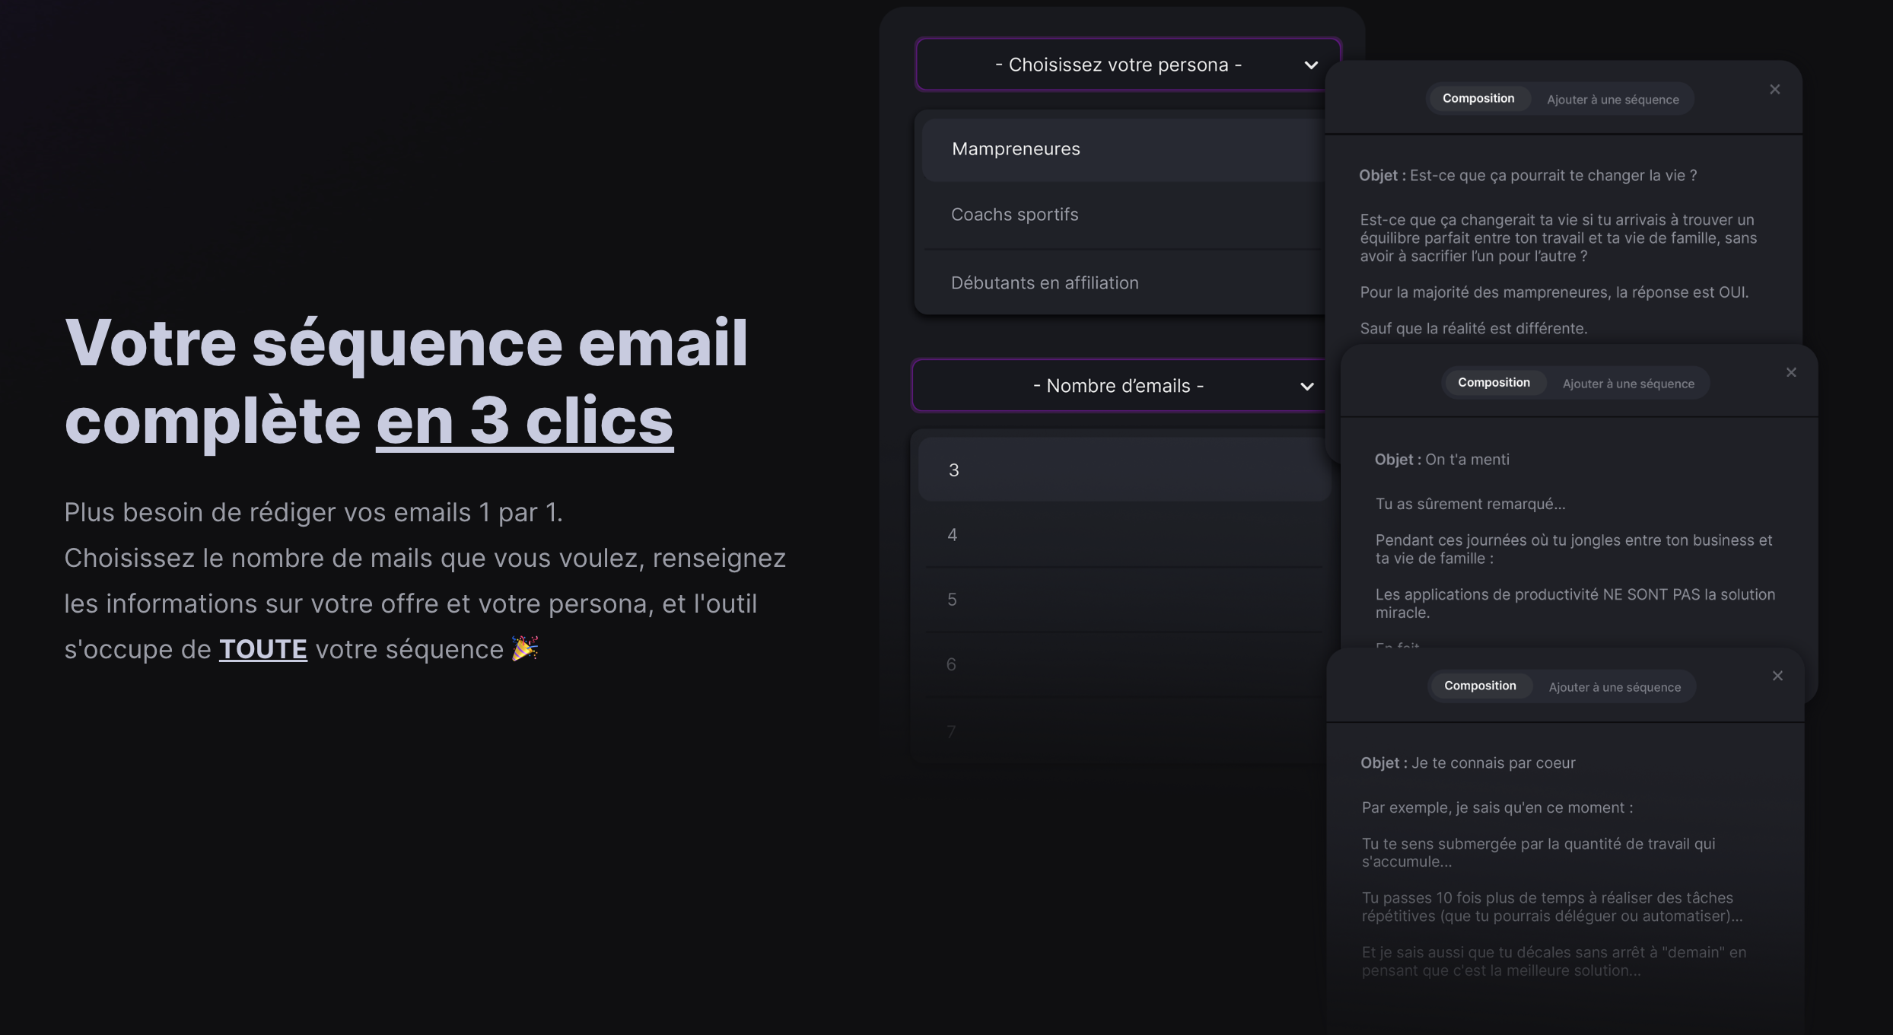Close the 'Je te connais par coeur' card
Screen dimensions: 1893x1035
click(1777, 677)
